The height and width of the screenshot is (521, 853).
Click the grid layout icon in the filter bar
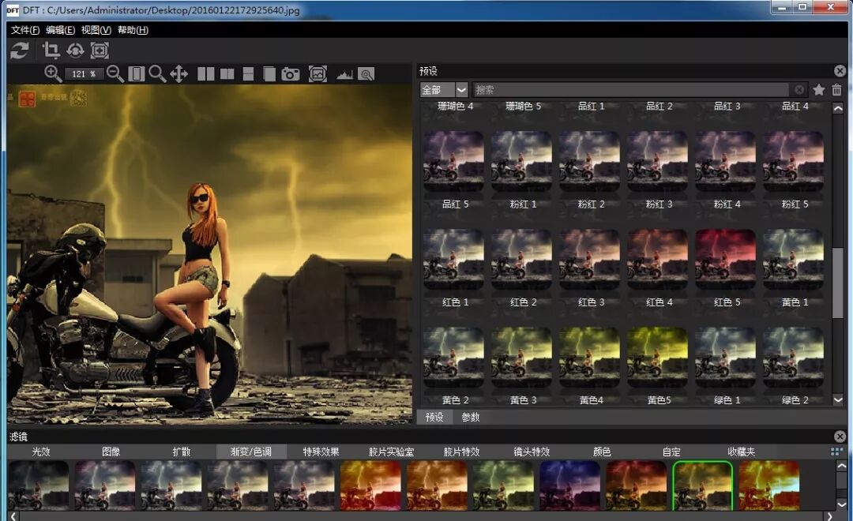click(x=836, y=450)
